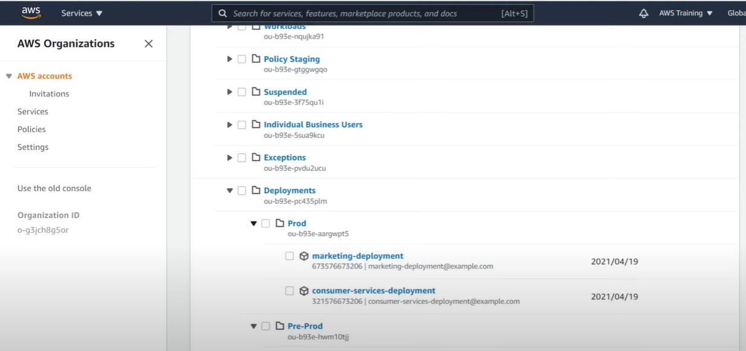Screen dimensions: 746x351
Task: Click the consumer-services-deployment 2021/04/19 date
Action: tap(614, 297)
